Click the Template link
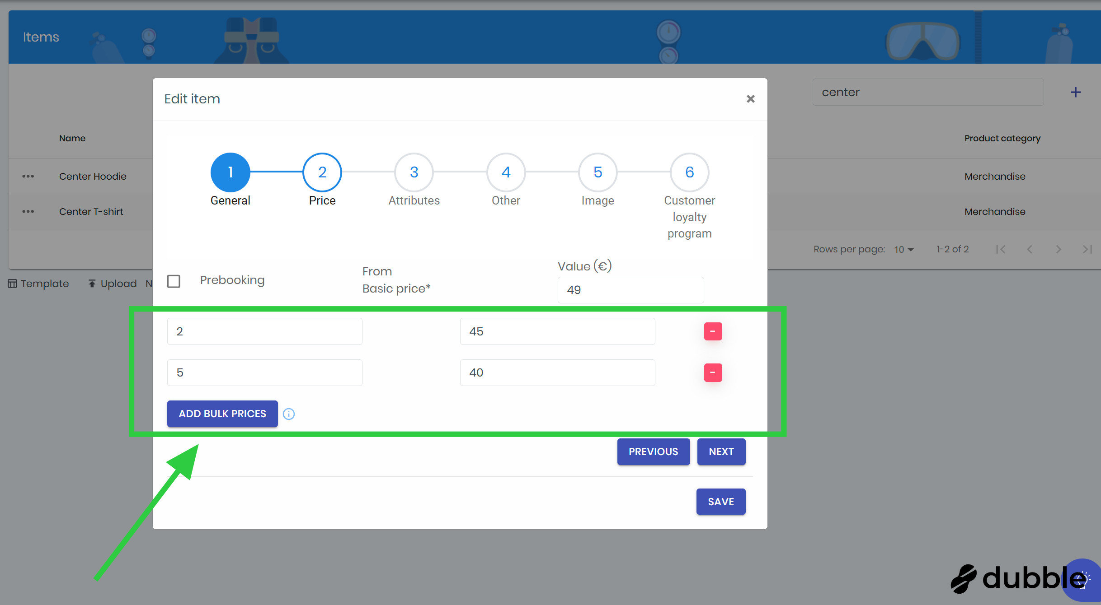The image size is (1101, 605). 38,284
